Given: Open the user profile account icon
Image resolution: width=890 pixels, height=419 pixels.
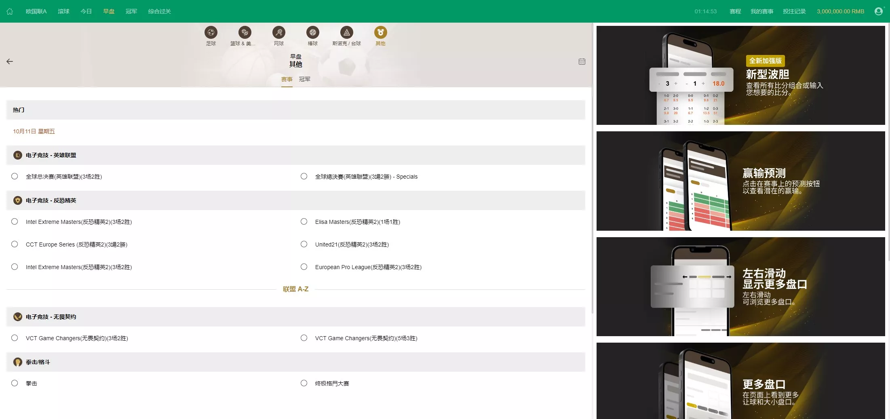Looking at the screenshot, I should [x=878, y=11].
